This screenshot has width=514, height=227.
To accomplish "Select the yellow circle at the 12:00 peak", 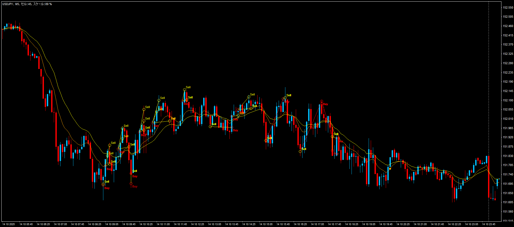I will [184, 90].
